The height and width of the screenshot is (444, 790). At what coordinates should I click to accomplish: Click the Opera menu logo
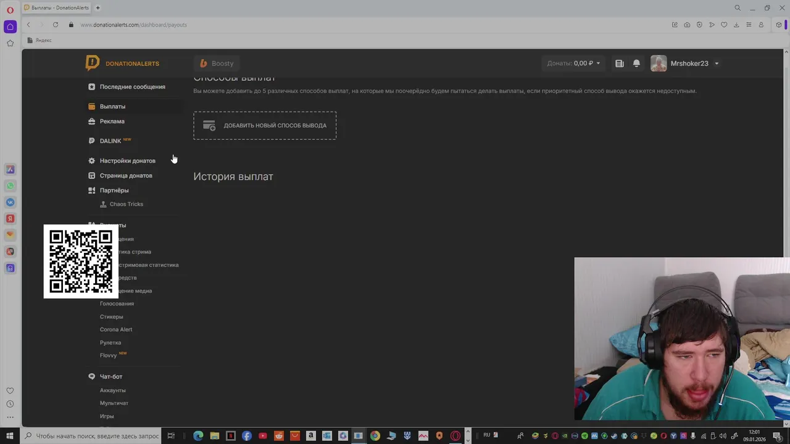pos(10,10)
